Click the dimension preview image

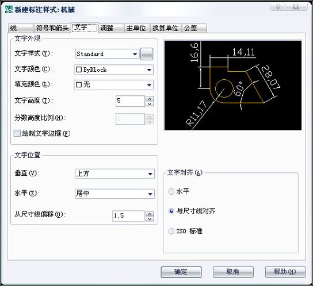233,86
